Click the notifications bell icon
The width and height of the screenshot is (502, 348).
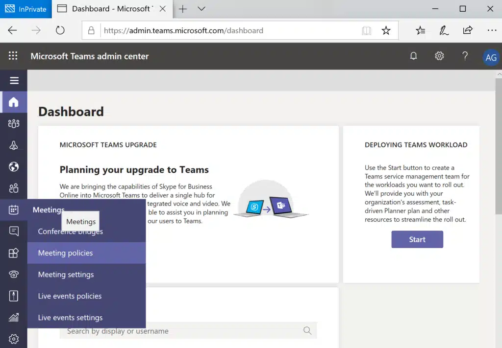coord(413,56)
